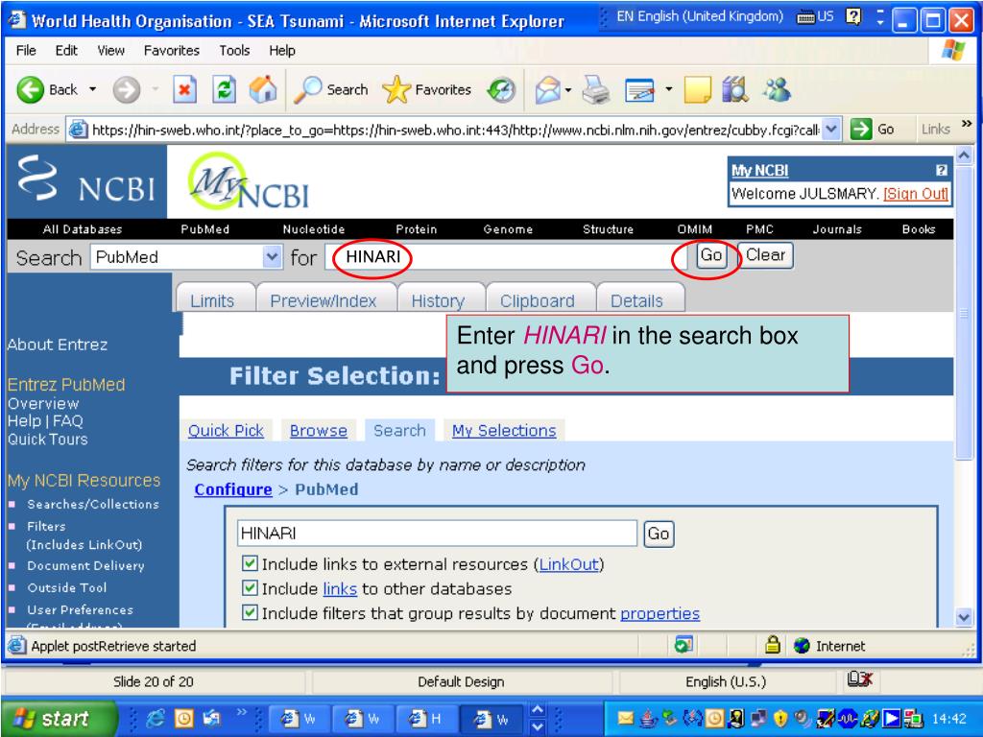Open the Favorites menu
This screenshot has width=983, height=737.
pyautogui.click(x=171, y=51)
